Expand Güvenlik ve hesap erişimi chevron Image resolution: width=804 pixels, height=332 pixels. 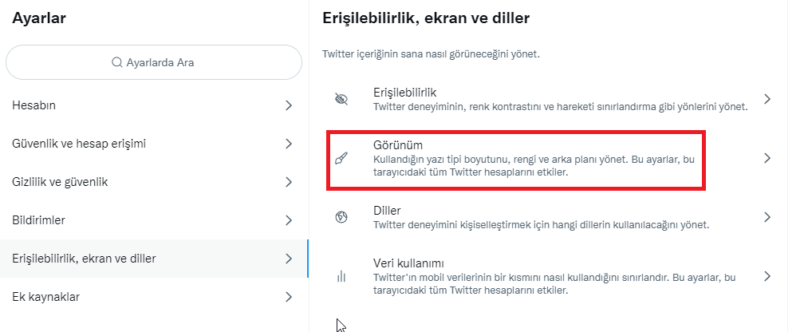tap(289, 144)
